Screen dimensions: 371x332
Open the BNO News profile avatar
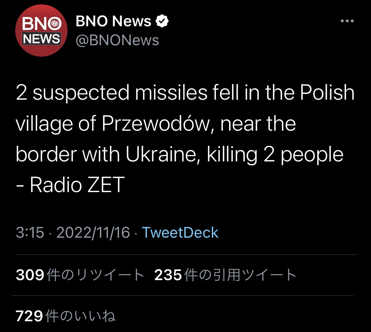click(x=41, y=31)
